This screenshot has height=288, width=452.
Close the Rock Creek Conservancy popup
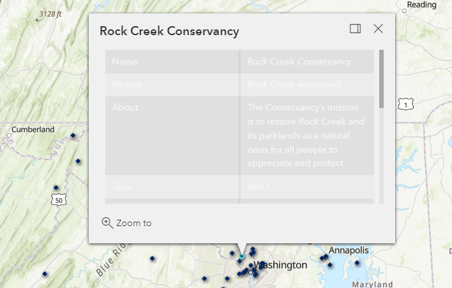click(378, 29)
